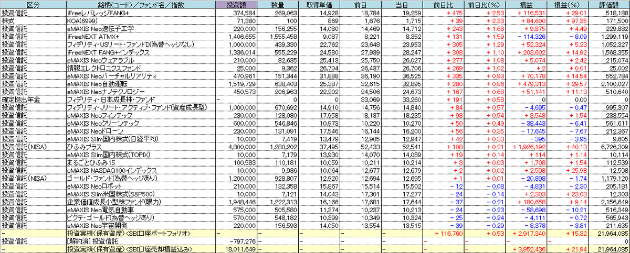Click the 取得単価 column header

point(319,4)
